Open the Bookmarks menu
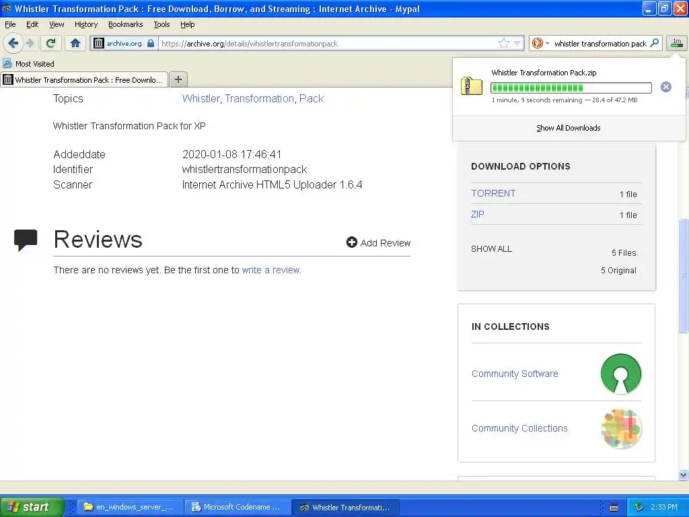Image resolution: width=689 pixels, height=517 pixels. 126,24
